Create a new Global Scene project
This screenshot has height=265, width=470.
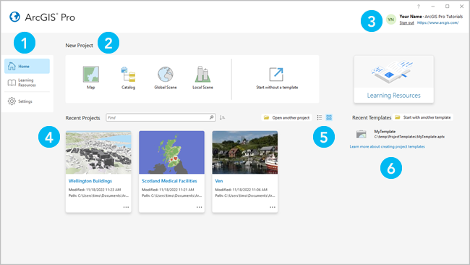coord(166,77)
